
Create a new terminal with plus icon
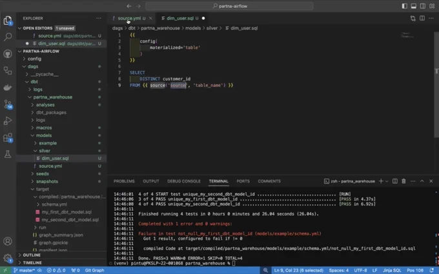point(381,181)
